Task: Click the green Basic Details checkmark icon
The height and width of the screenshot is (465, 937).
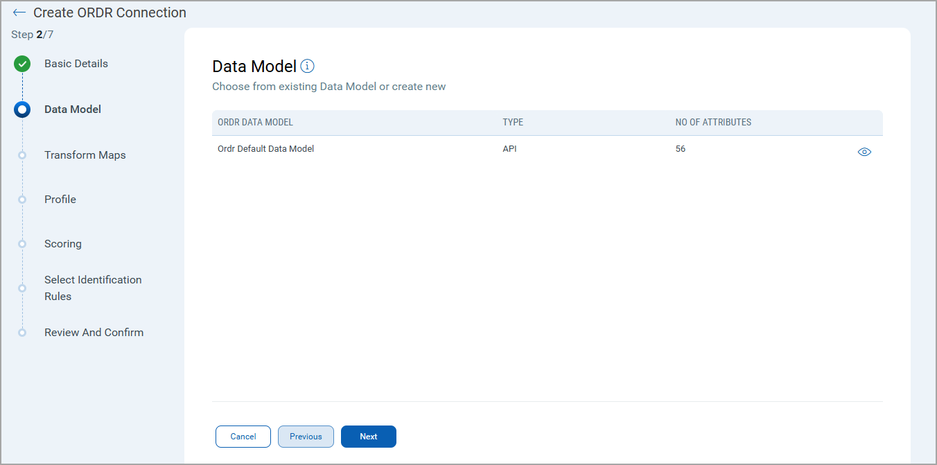Action: [x=22, y=64]
